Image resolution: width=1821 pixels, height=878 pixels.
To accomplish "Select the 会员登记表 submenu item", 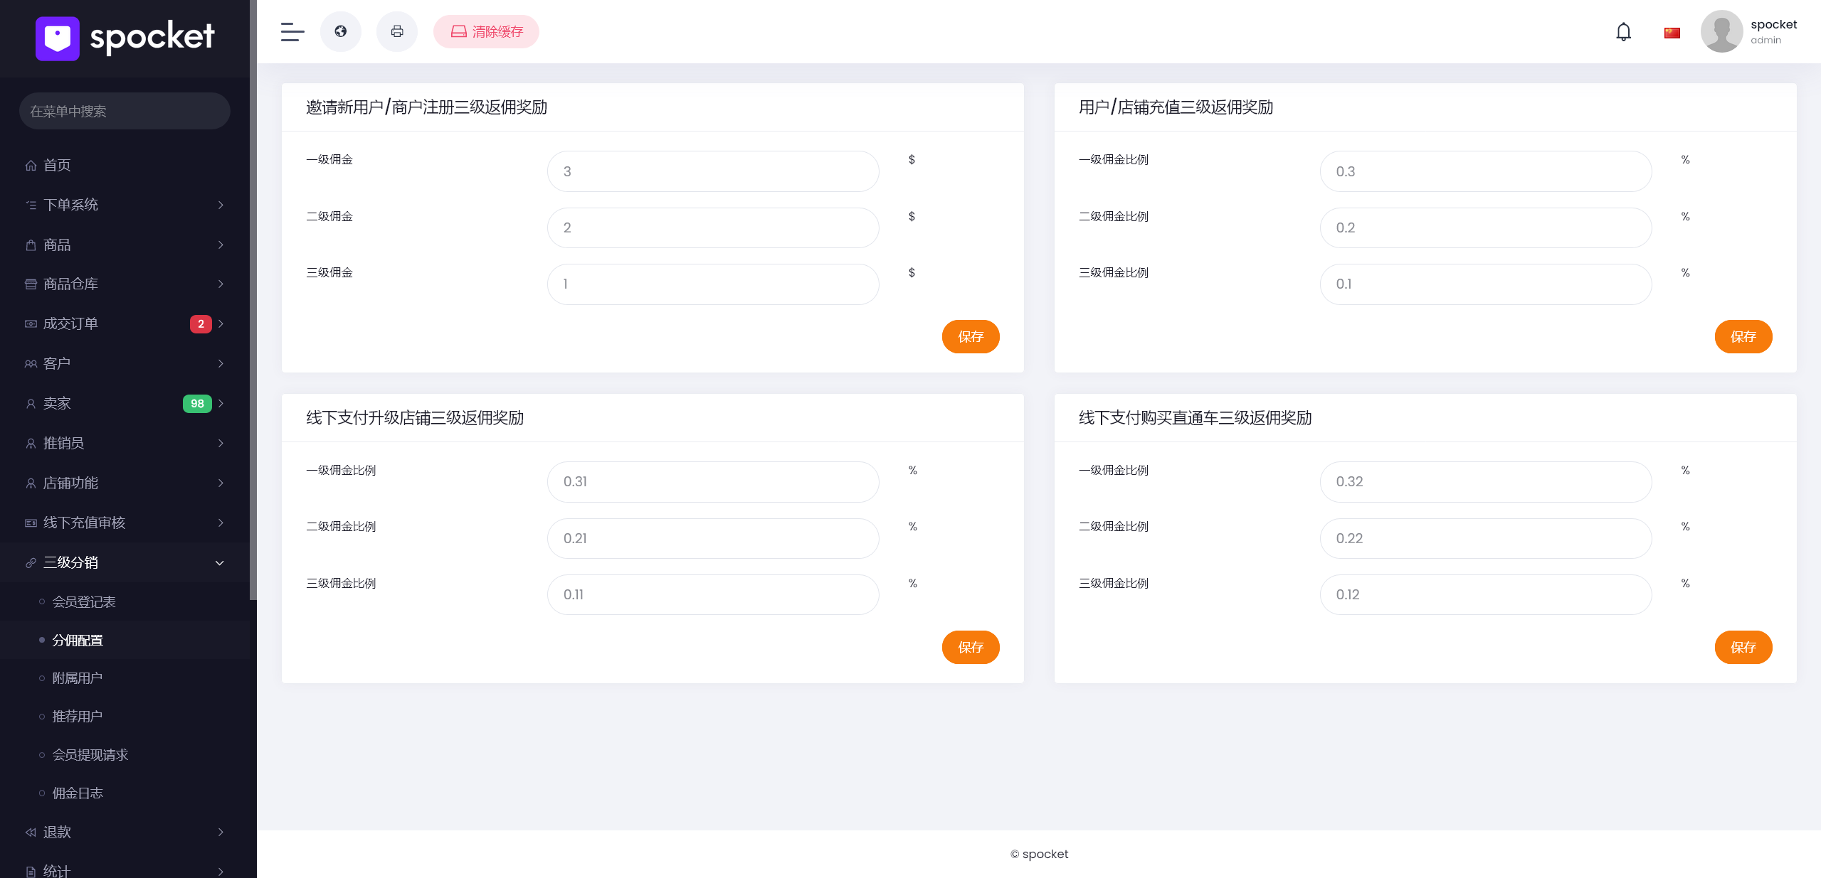I will 85,601.
